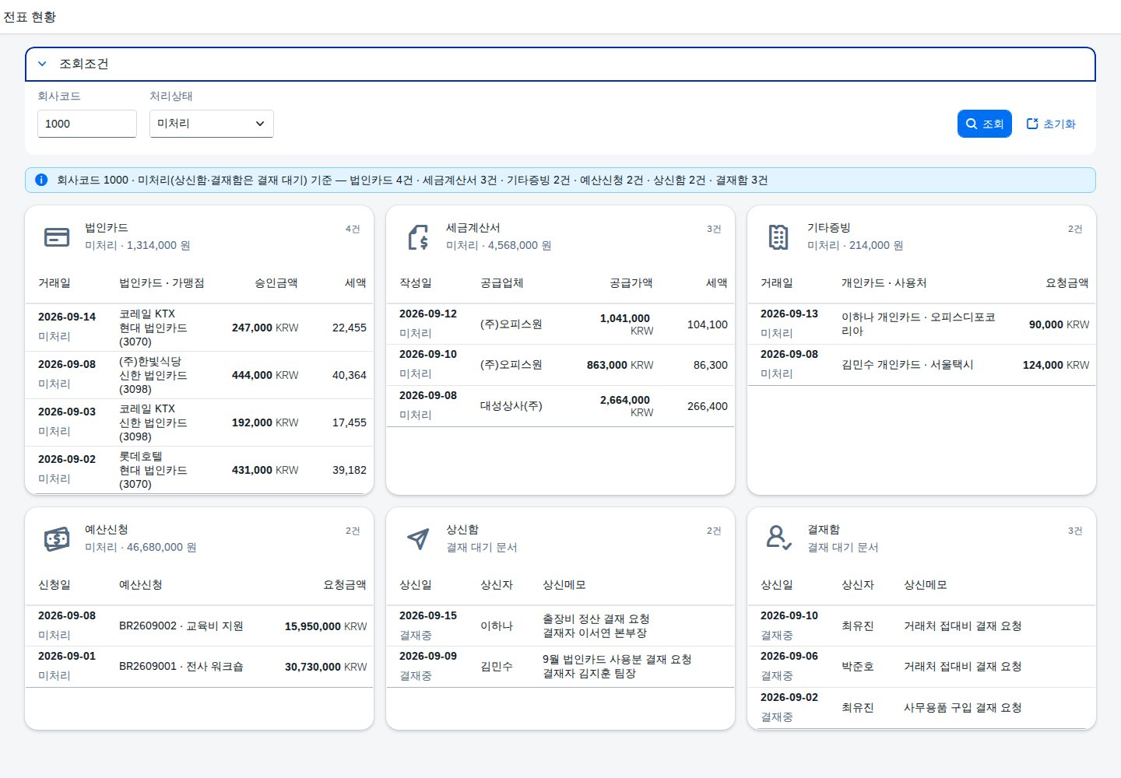Screen dimensions: 1121x778
Task: Click tax amount 266,400
Action: (x=708, y=406)
